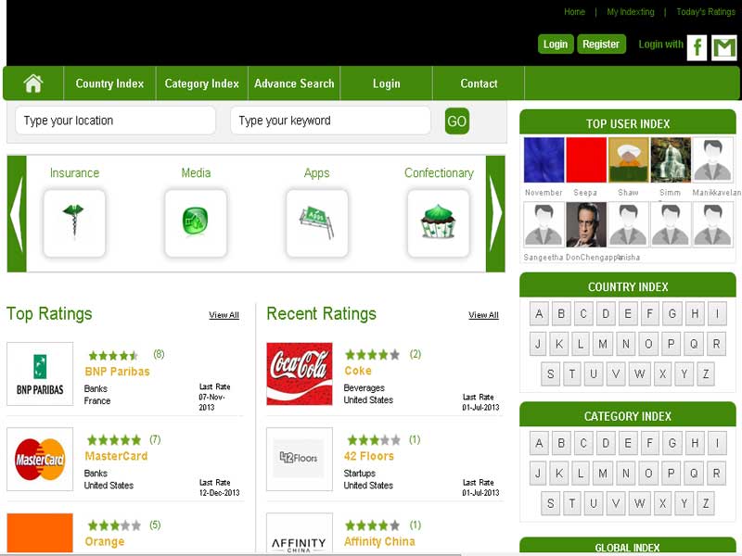Select letter A in Country Index
The image size is (742, 556).
[539, 314]
